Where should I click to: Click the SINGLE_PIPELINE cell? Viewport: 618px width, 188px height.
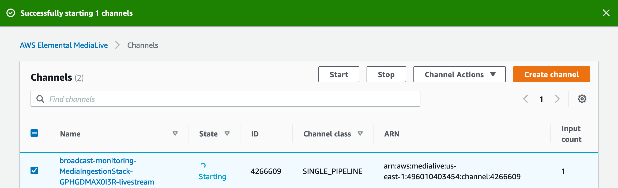pyautogui.click(x=333, y=171)
